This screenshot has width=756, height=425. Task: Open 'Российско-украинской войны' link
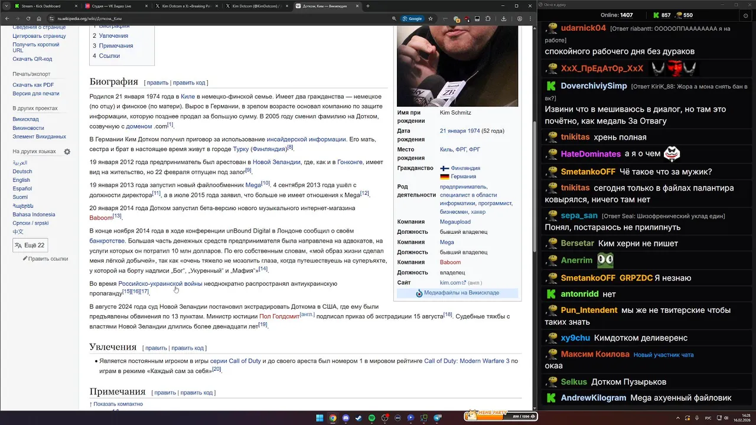point(160,284)
